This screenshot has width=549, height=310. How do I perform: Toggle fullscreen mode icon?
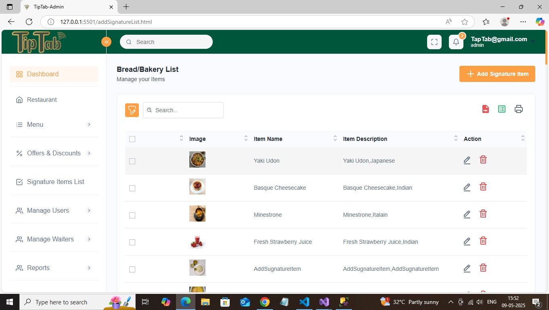click(x=434, y=42)
